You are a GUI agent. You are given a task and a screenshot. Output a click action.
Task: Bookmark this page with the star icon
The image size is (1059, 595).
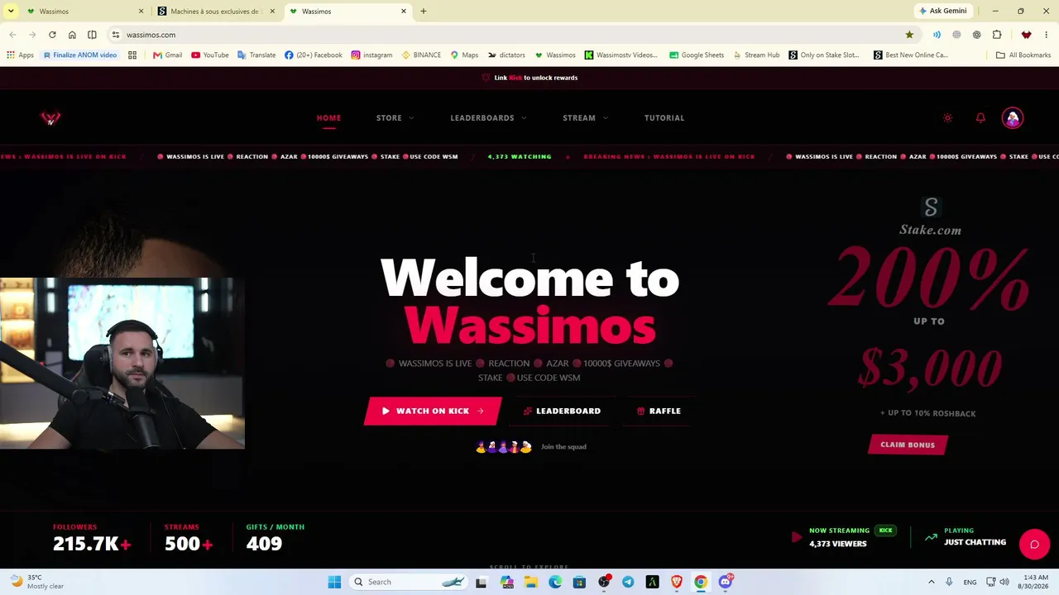coord(909,35)
